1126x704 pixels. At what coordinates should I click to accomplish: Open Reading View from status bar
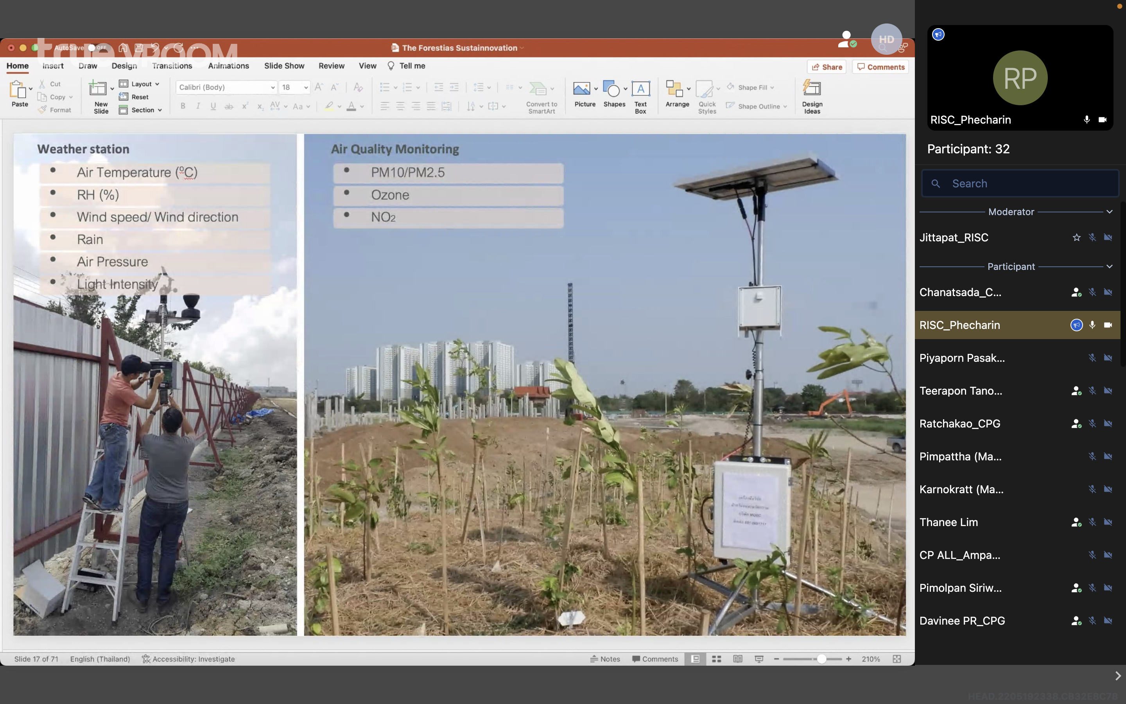pos(737,659)
